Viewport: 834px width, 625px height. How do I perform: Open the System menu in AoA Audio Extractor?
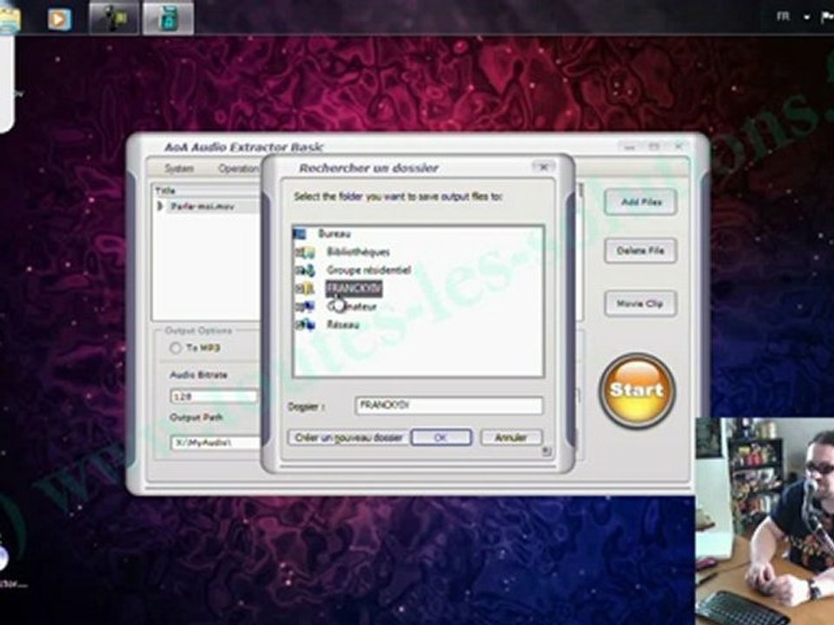coord(179,168)
